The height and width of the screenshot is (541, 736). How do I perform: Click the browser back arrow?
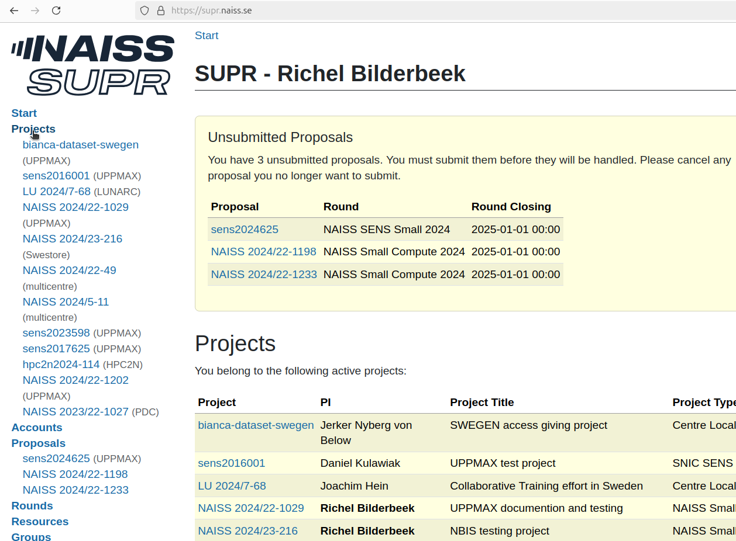click(x=14, y=11)
